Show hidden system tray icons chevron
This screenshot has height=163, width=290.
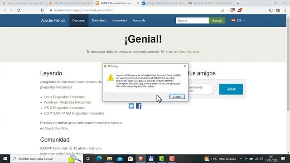(241, 159)
